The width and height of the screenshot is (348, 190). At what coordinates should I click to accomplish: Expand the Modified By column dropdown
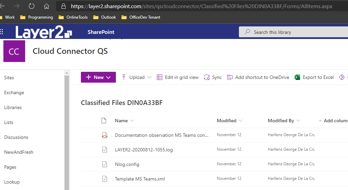[298, 121]
